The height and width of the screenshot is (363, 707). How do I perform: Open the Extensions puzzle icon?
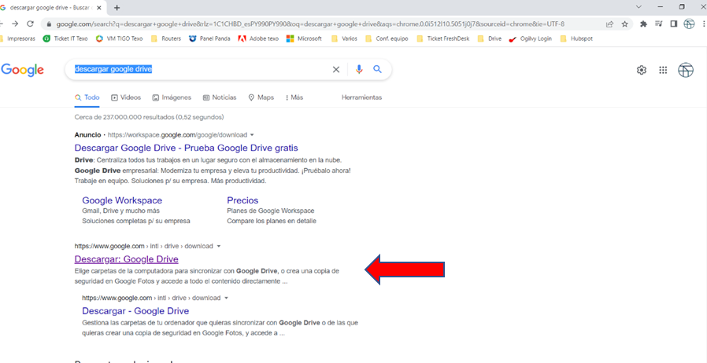coord(643,24)
